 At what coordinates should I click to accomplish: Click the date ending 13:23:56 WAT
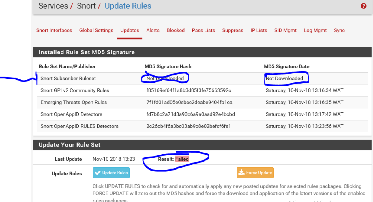coord(304,126)
